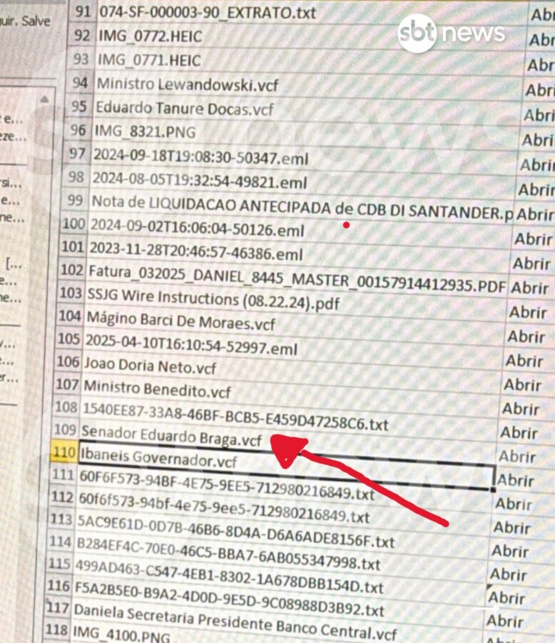Image resolution: width=555 pixels, height=643 pixels.
Task: Select the Ministro Lewandowski.vcf cell
Action: (x=188, y=85)
